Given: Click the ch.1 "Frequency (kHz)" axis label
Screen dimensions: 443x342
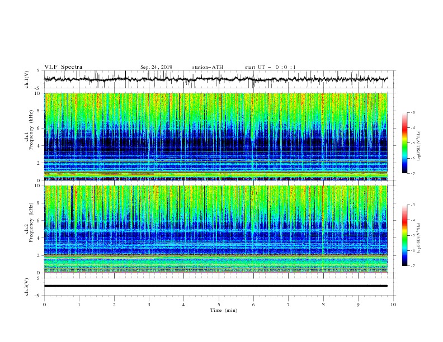Looking at the screenshot, I should (x=31, y=130).
